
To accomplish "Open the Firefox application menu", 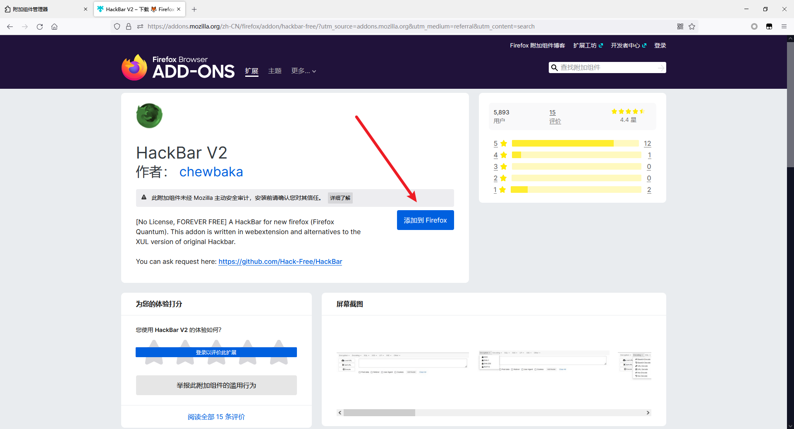I will coord(784,26).
